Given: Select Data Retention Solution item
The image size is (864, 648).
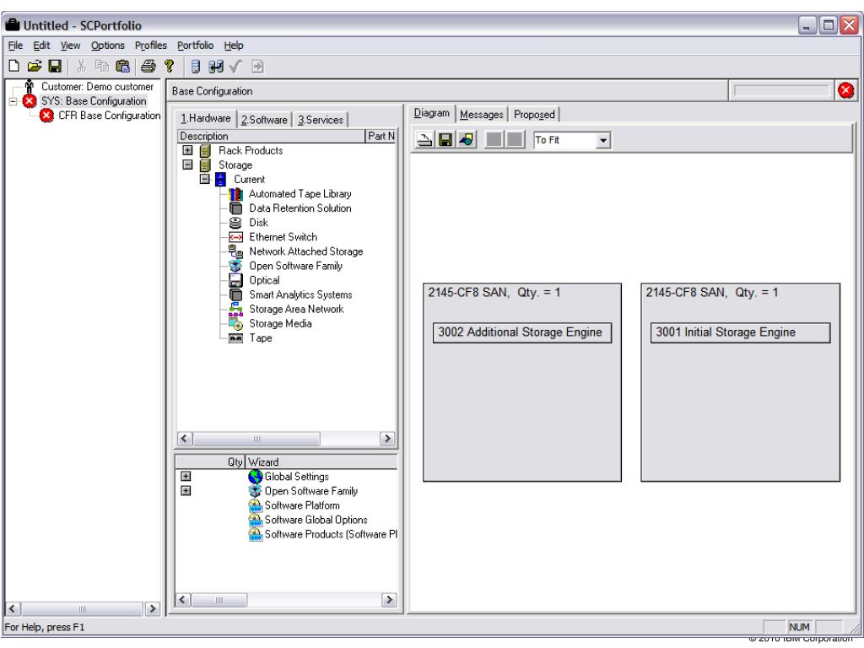Looking at the screenshot, I should (x=300, y=208).
